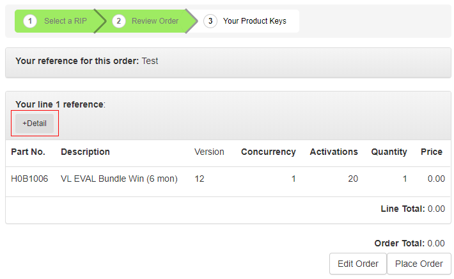Viewport: 454px width, 279px height.
Task: Click the Activations value 20
Action: click(352, 179)
